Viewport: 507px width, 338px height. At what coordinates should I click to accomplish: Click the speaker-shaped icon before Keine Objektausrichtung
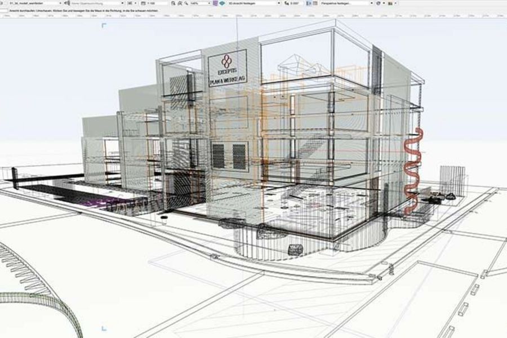click(66, 3)
